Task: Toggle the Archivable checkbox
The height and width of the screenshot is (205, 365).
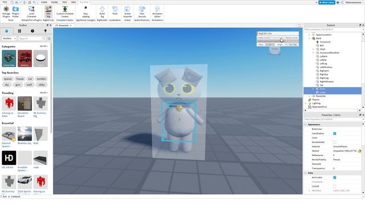Action: 335,178
